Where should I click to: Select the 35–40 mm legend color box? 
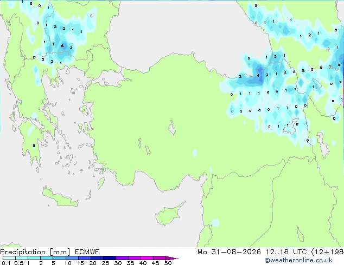[x=135, y=258]
